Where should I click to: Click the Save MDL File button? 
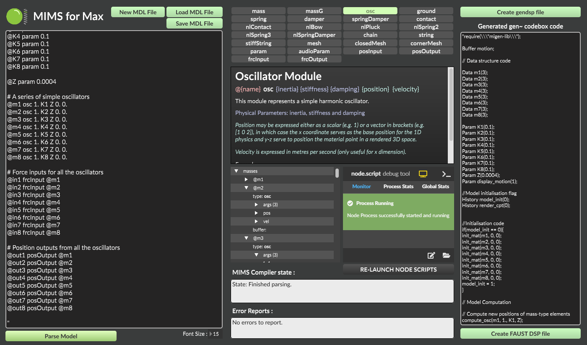[195, 23]
